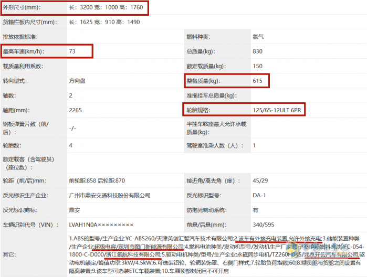Select the 长：3200 宽：1000 高：1760 value

pos(107,8)
